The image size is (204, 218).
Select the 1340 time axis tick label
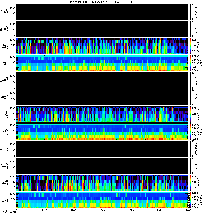(160, 210)
